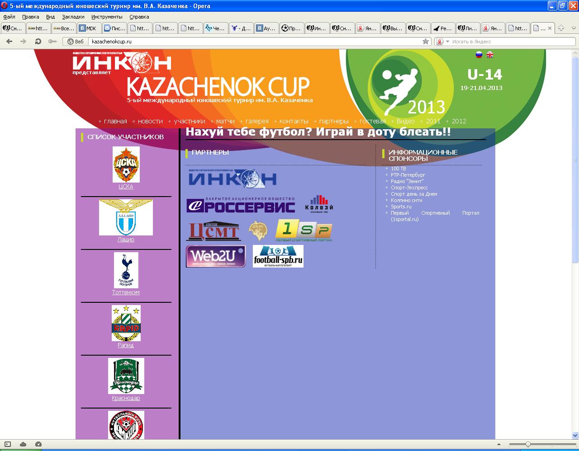The width and height of the screenshot is (579, 451).
Task: Focus the address bar showing kazachenokcup.ru
Action: coord(256,42)
